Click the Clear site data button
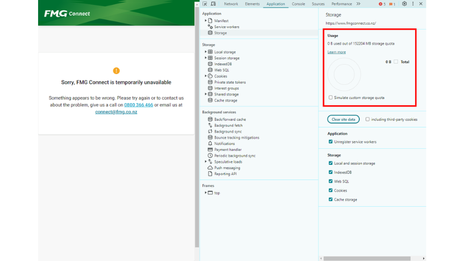The image size is (464, 261). pyautogui.click(x=343, y=119)
